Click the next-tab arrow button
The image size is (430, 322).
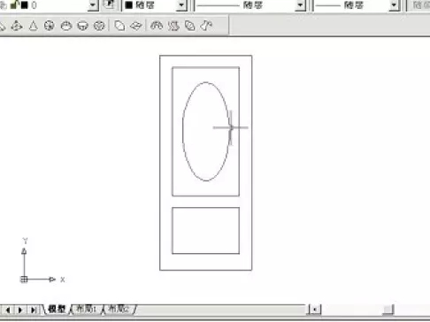[20, 310]
